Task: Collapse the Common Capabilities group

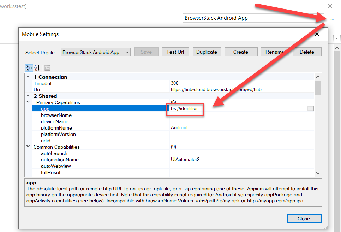Action: [x=28, y=147]
